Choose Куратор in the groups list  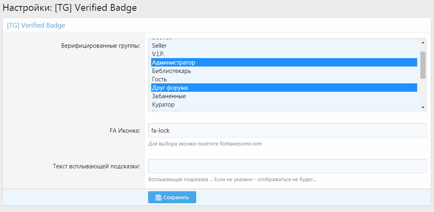click(163, 105)
